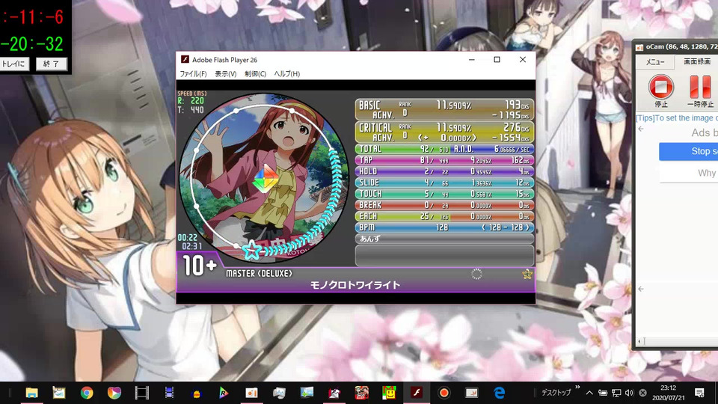Click the SLIDE statistics row
This screenshot has height=404, width=718.
[x=444, y=183]
